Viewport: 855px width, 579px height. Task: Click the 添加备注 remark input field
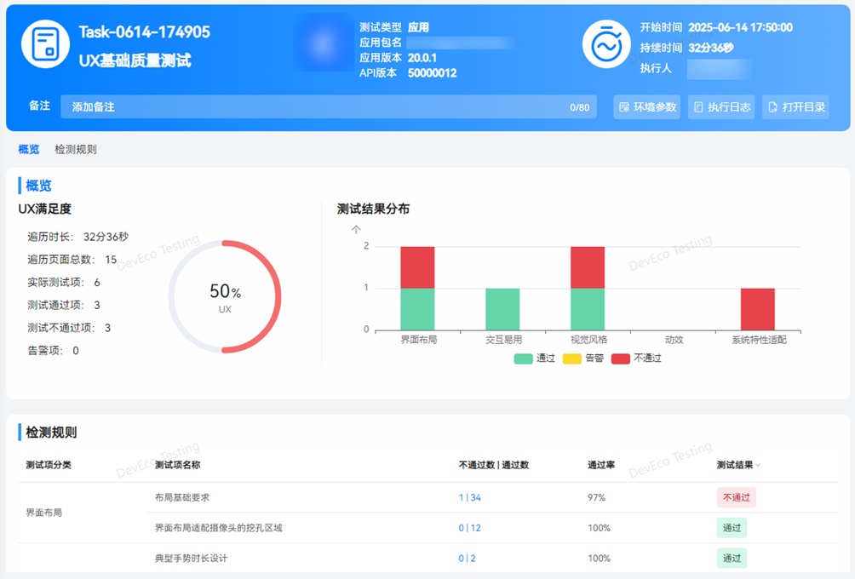[315, 107]
